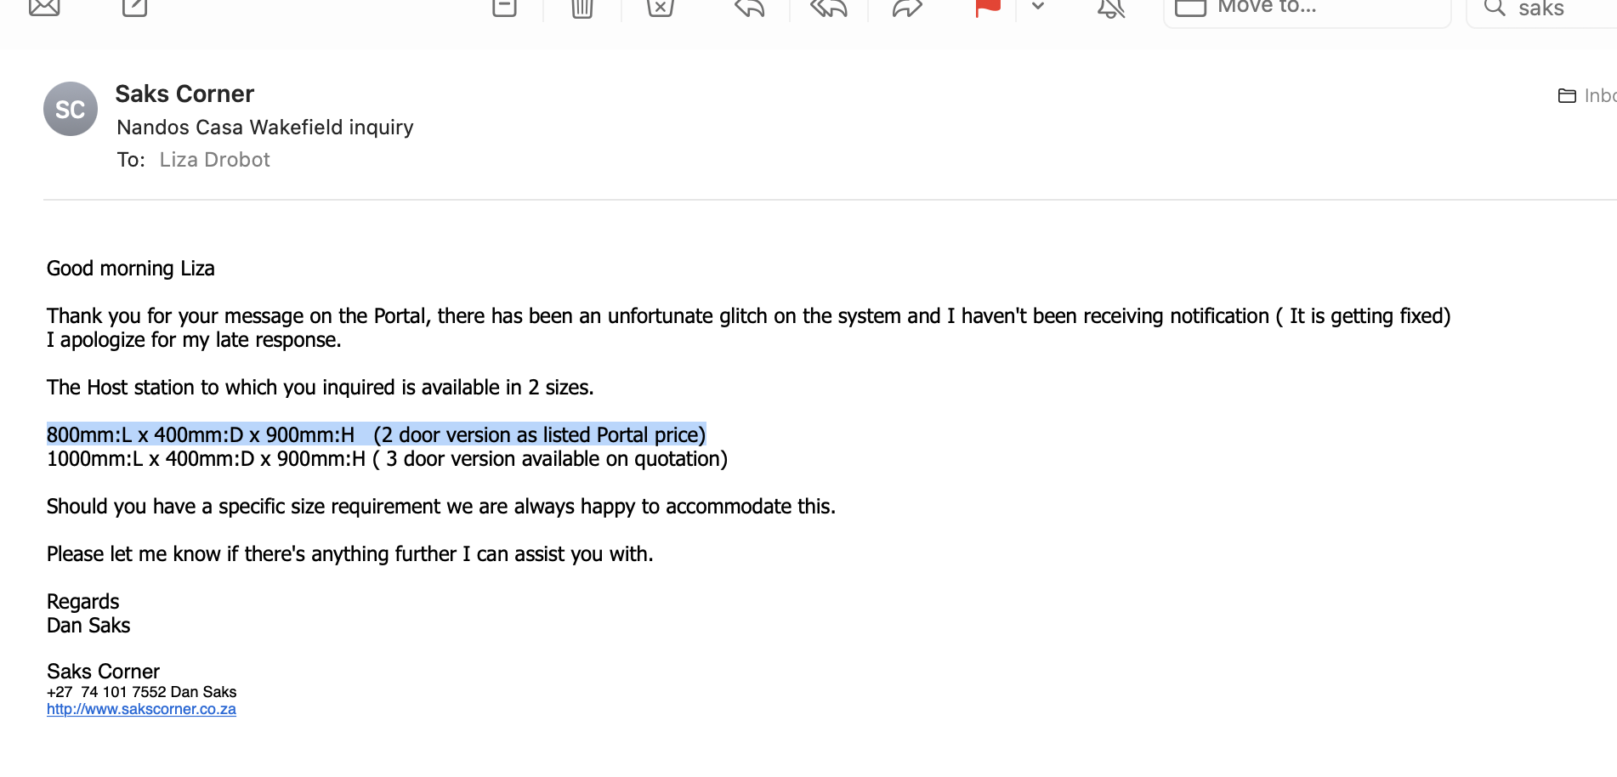
Task: Open the flag color dropdown arrow
Action: [1038, 7]
